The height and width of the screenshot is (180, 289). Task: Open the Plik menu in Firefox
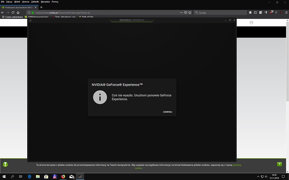(x=3, y=2)
